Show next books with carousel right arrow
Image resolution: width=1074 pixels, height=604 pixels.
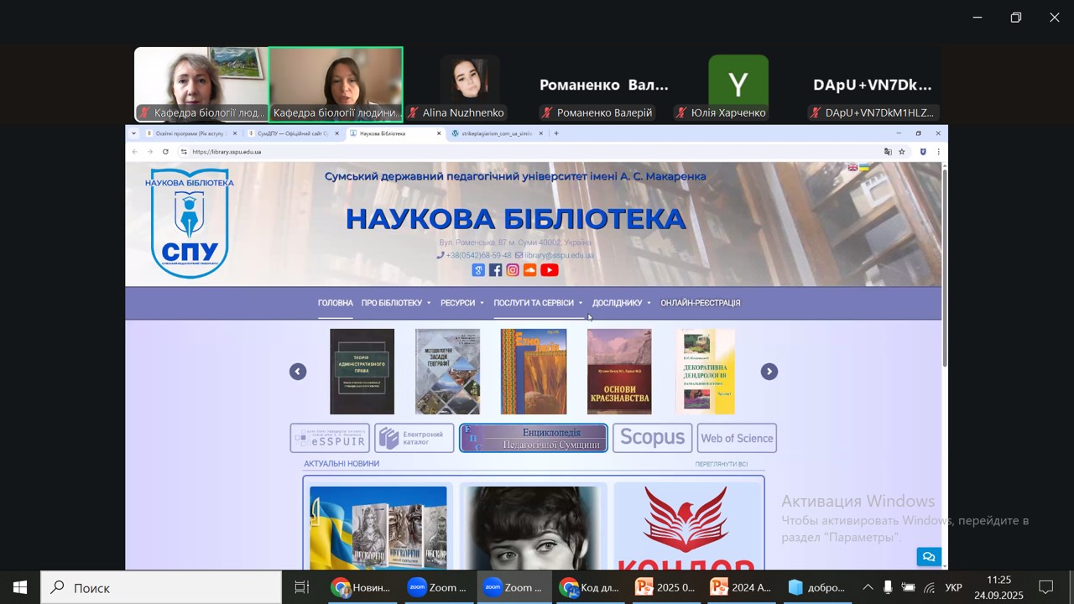(769, 372)
